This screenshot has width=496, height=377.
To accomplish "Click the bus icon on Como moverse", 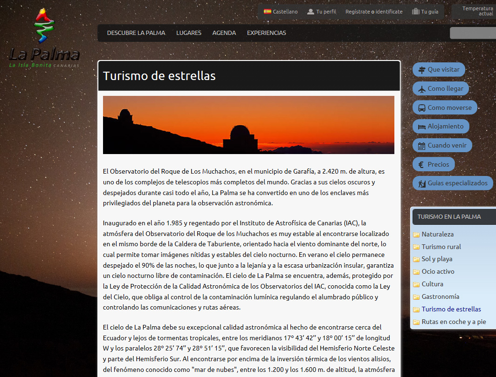I will point(421,108).
